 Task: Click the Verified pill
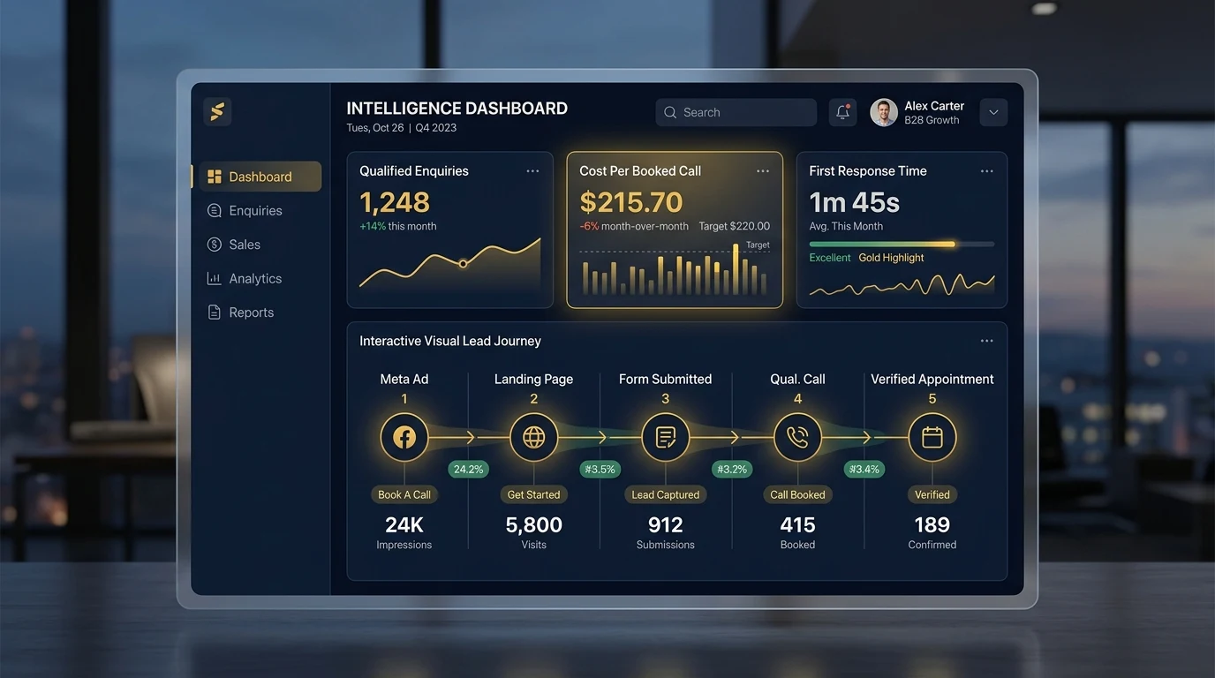932,494
